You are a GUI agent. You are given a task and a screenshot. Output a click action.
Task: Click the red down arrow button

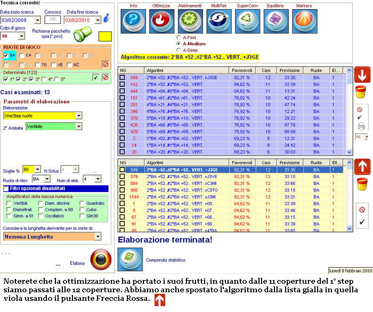362,75
